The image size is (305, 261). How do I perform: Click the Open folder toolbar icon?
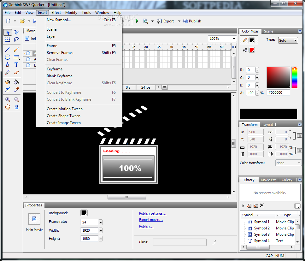click(22, 21)
